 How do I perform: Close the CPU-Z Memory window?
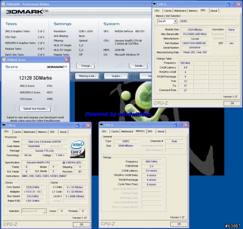click(186, 125)
